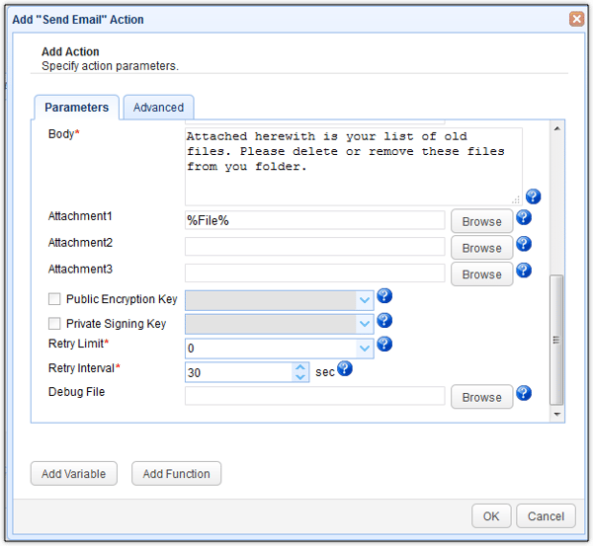Focus the Attachment1 field containing %File%

(x=314, y=220)
